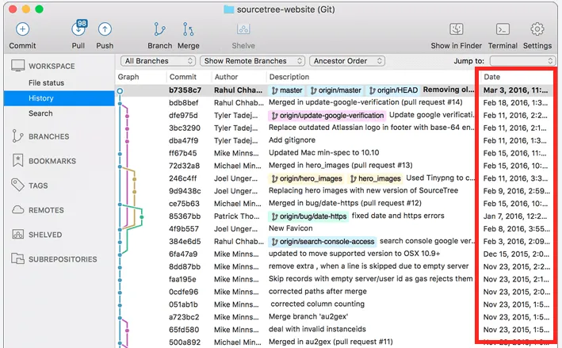This screenshot has height=348, width=562.
Task: Select Search under Workspace
Action: point(40,113)
